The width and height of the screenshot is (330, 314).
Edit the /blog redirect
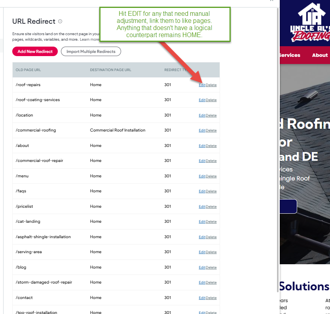click(202, 267)
